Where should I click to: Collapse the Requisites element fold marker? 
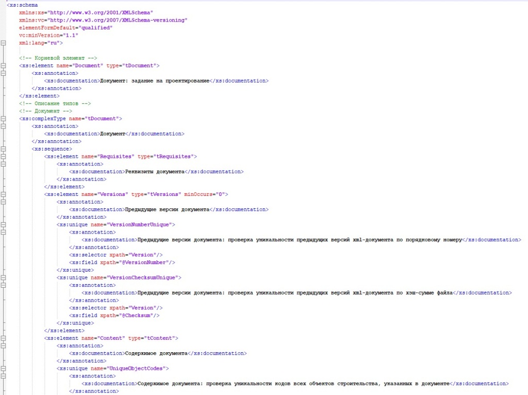[x=4, y=156]
